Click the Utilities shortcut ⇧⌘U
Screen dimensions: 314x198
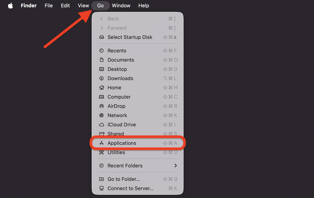[170, 152]
